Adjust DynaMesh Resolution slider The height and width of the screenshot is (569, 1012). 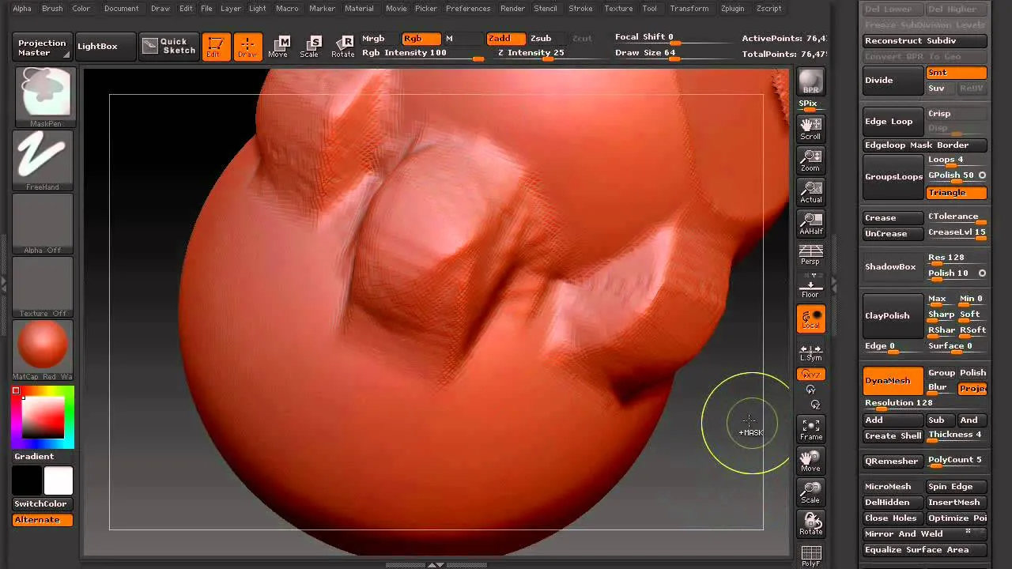point(925,403)
